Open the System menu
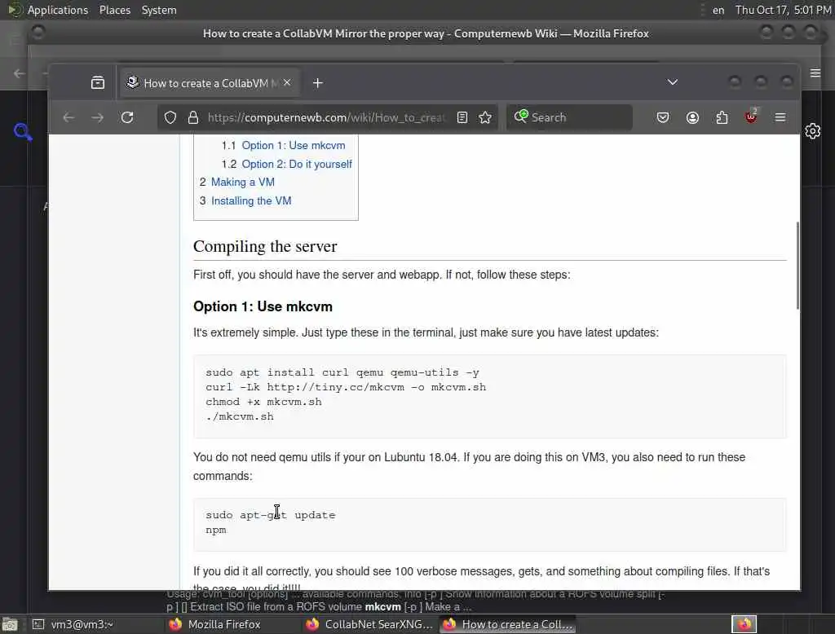835x634 pixels. 159,10
